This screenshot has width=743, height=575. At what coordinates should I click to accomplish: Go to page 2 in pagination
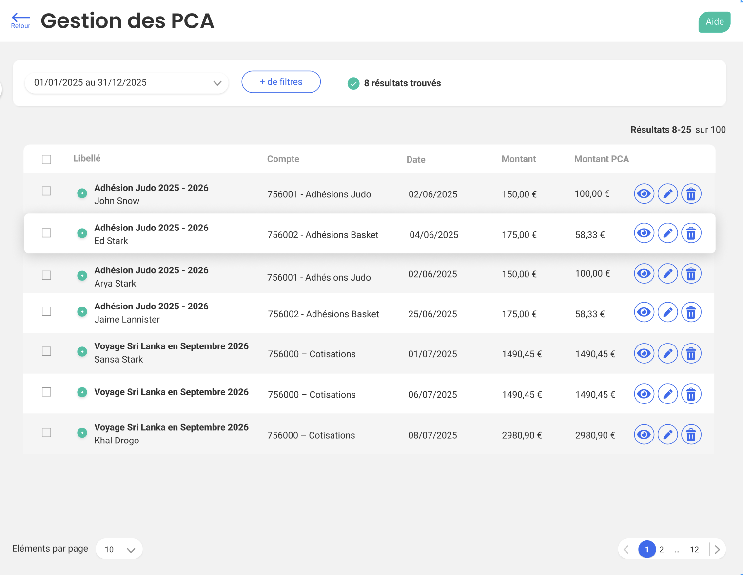click(662, 550)
